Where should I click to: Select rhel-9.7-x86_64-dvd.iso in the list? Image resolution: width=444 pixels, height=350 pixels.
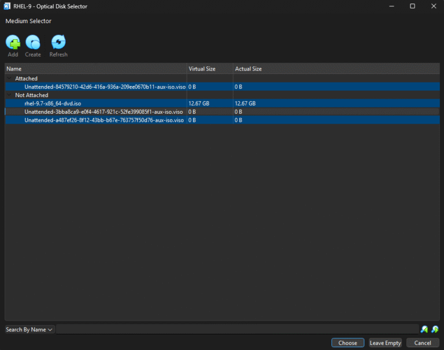(x=51, y=103)
